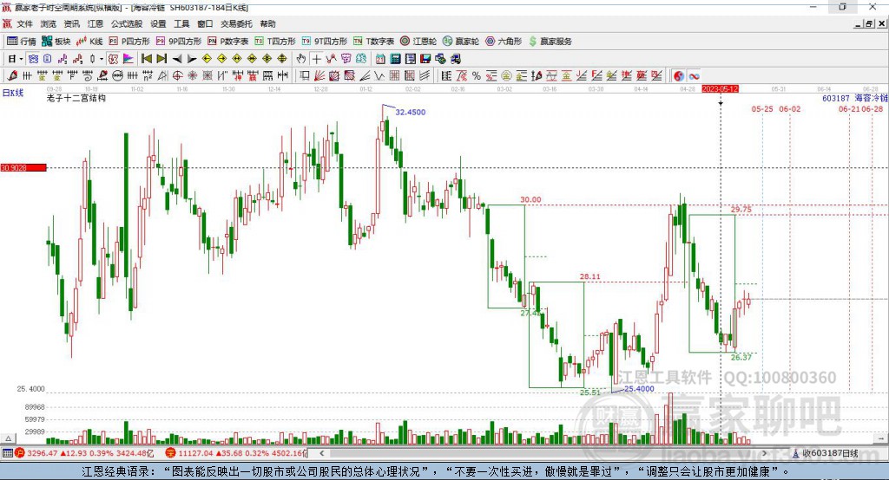Viewport: 889px width, 480px height.
Task: Select the hand pan tool
Action: pos(301,59)
